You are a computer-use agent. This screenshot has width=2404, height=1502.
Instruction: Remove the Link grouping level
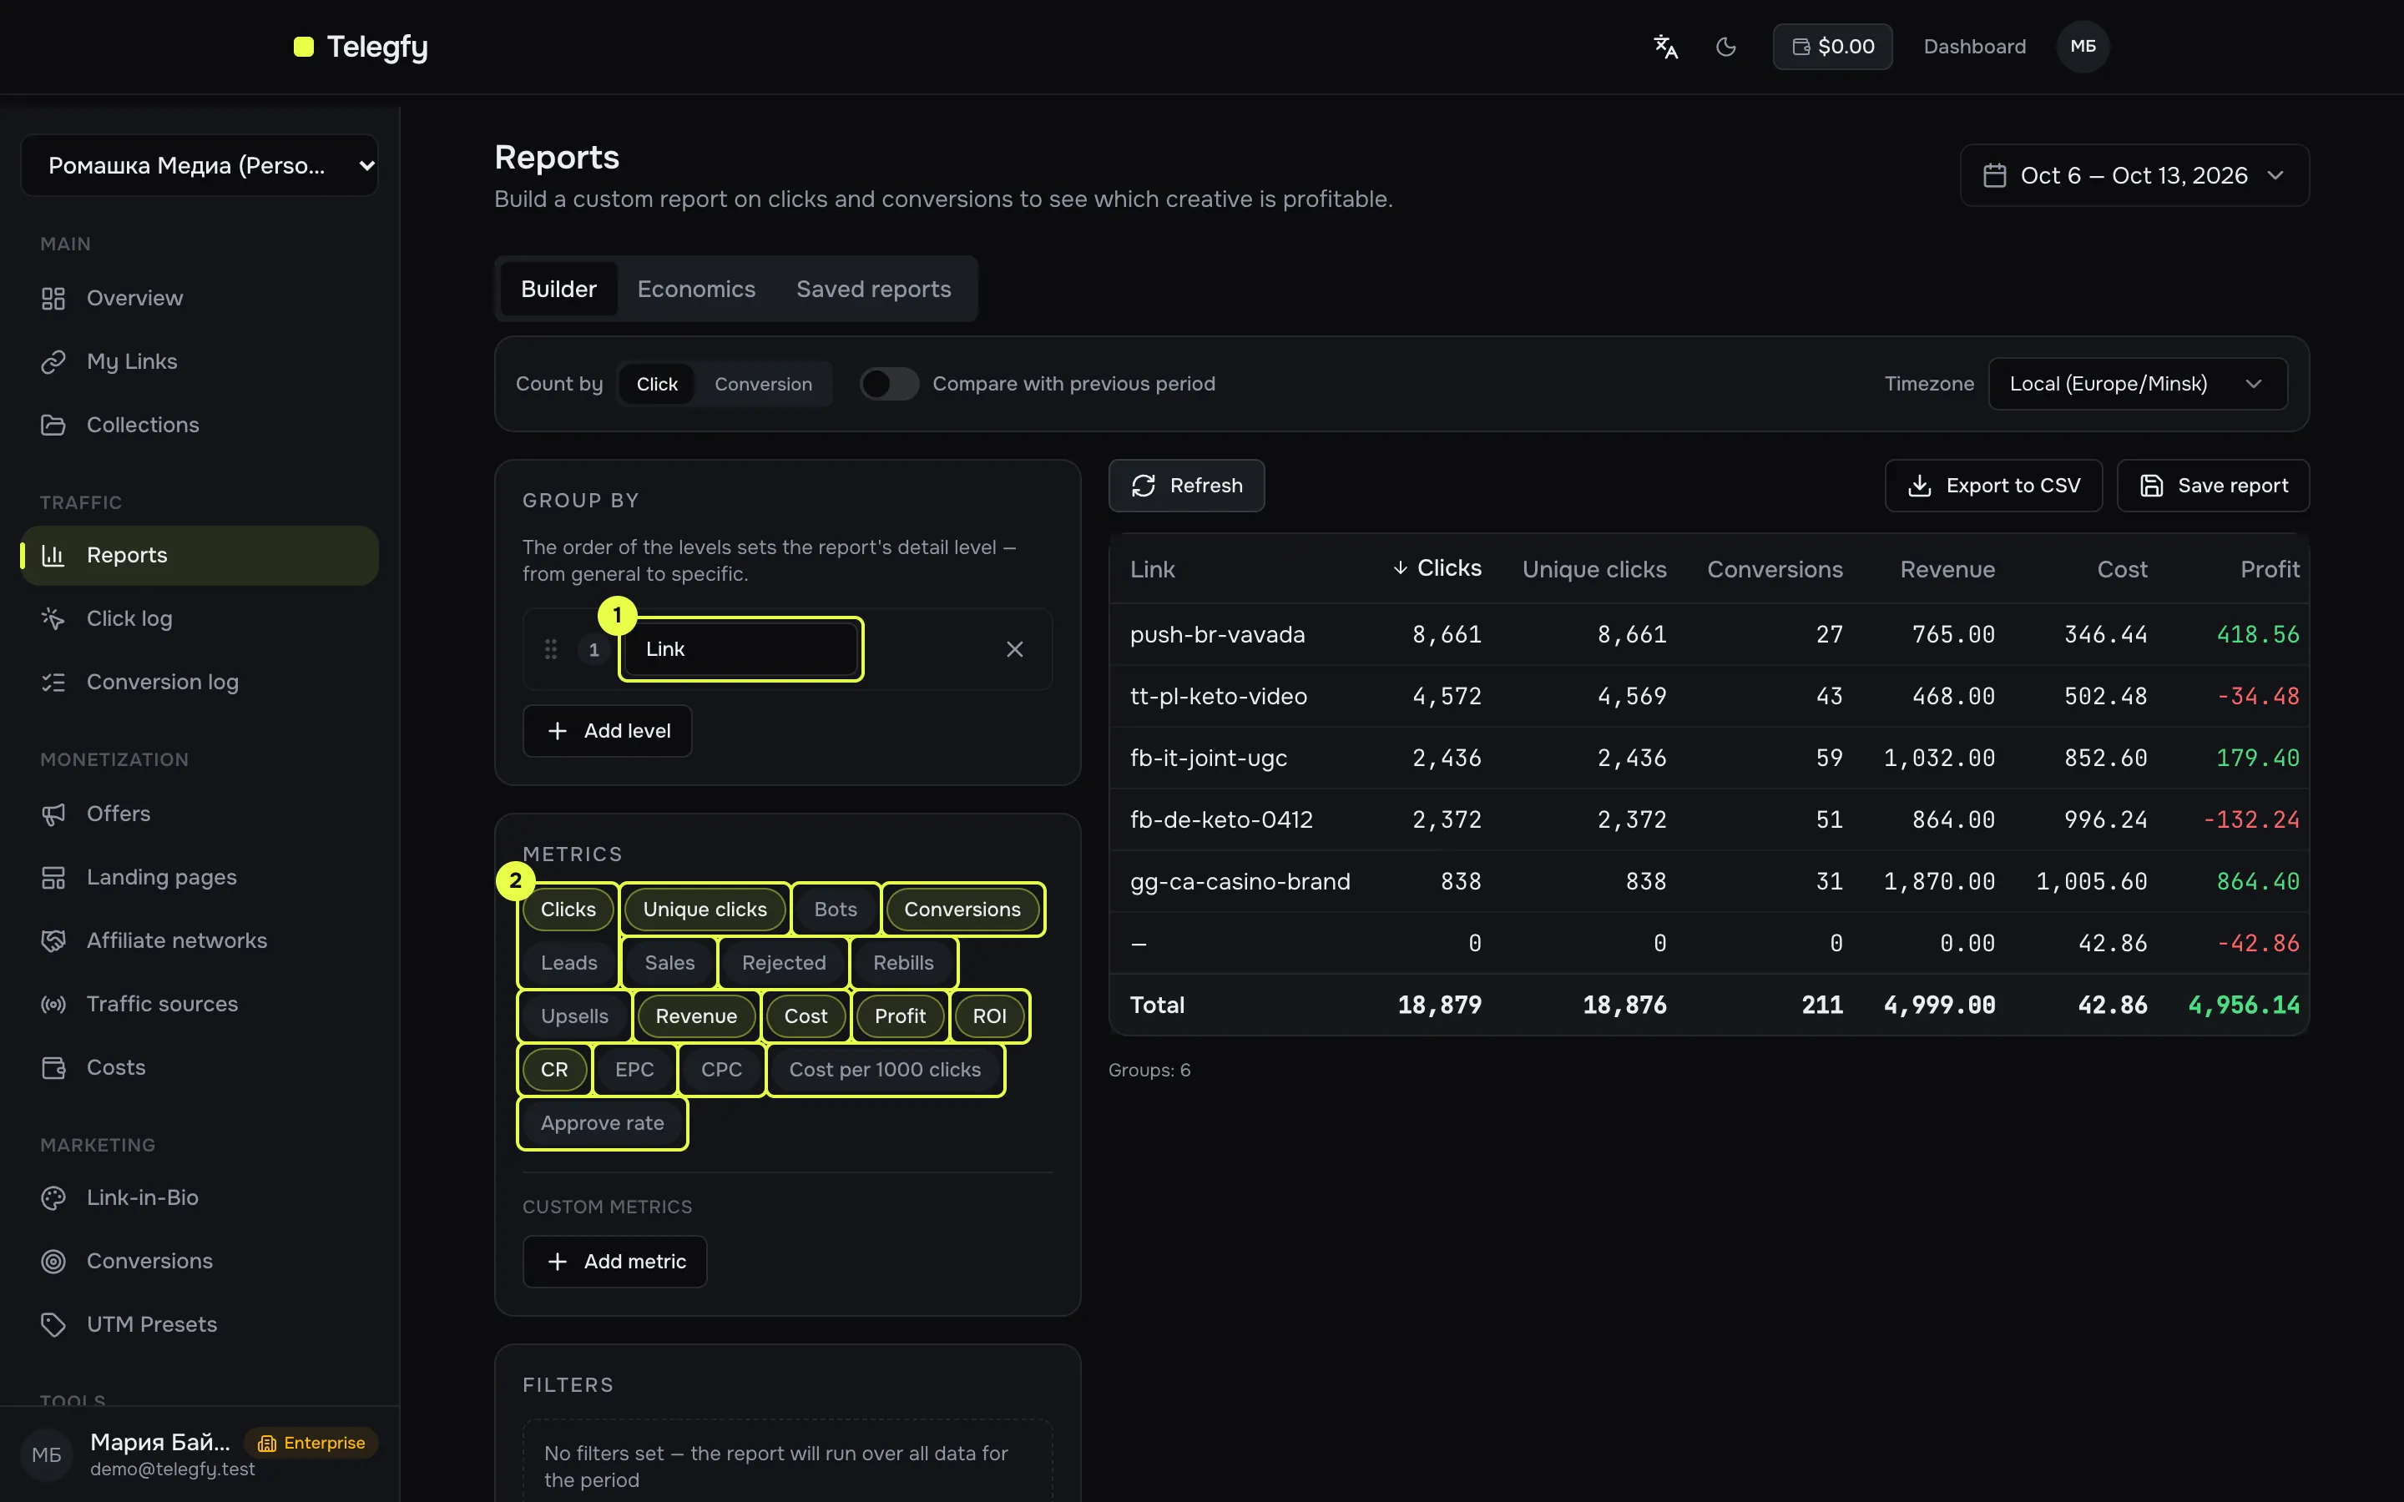1014,650
